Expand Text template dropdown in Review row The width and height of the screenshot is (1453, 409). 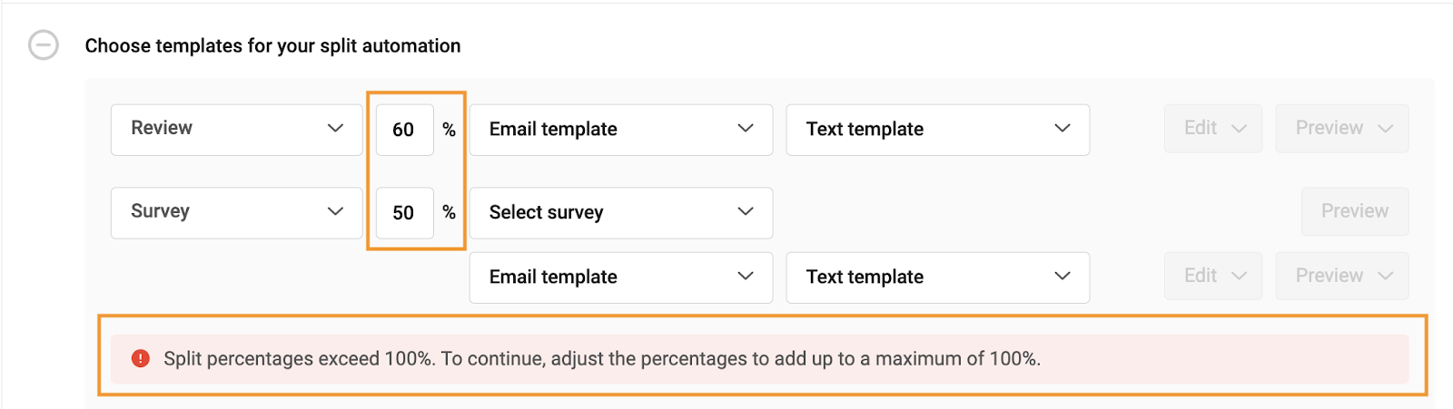pyautogui.click(x=937, y=130)
